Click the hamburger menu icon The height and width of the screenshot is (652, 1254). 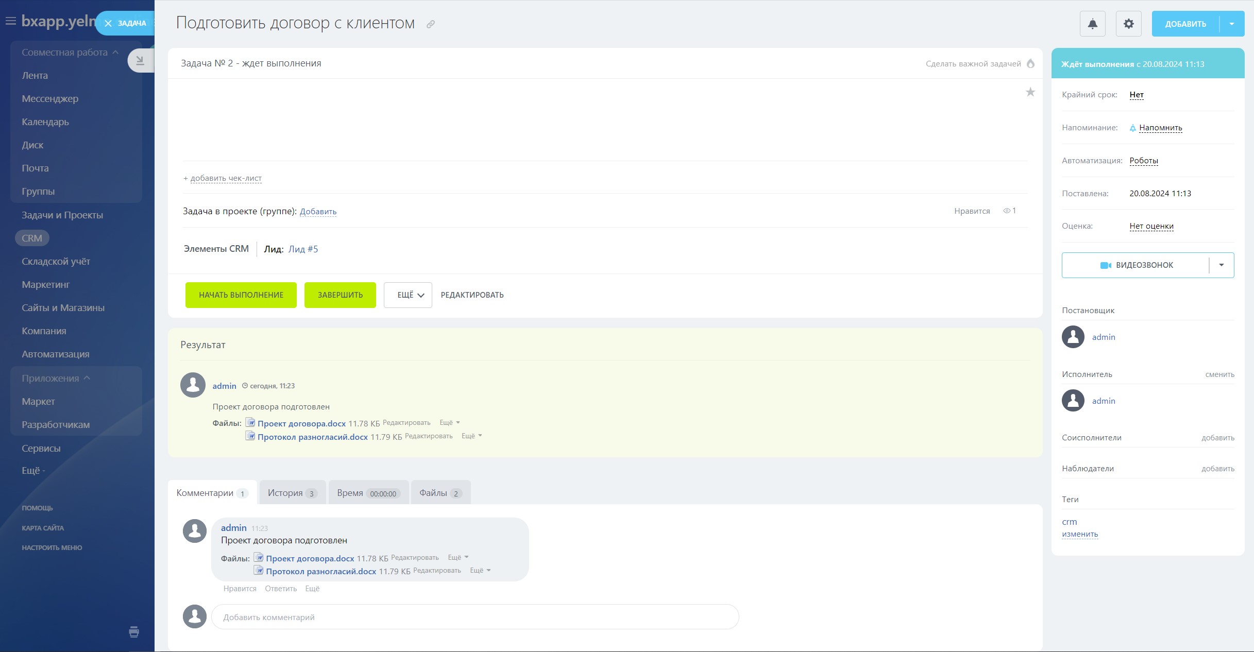pyautogui.click(x=10, y=21)
